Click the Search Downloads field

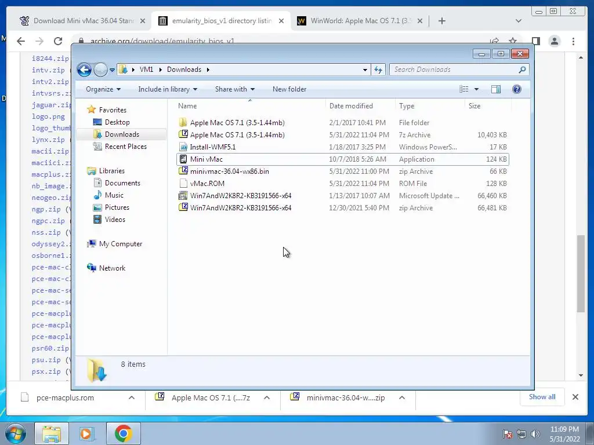pyautogui.click(x=459, y=70)
